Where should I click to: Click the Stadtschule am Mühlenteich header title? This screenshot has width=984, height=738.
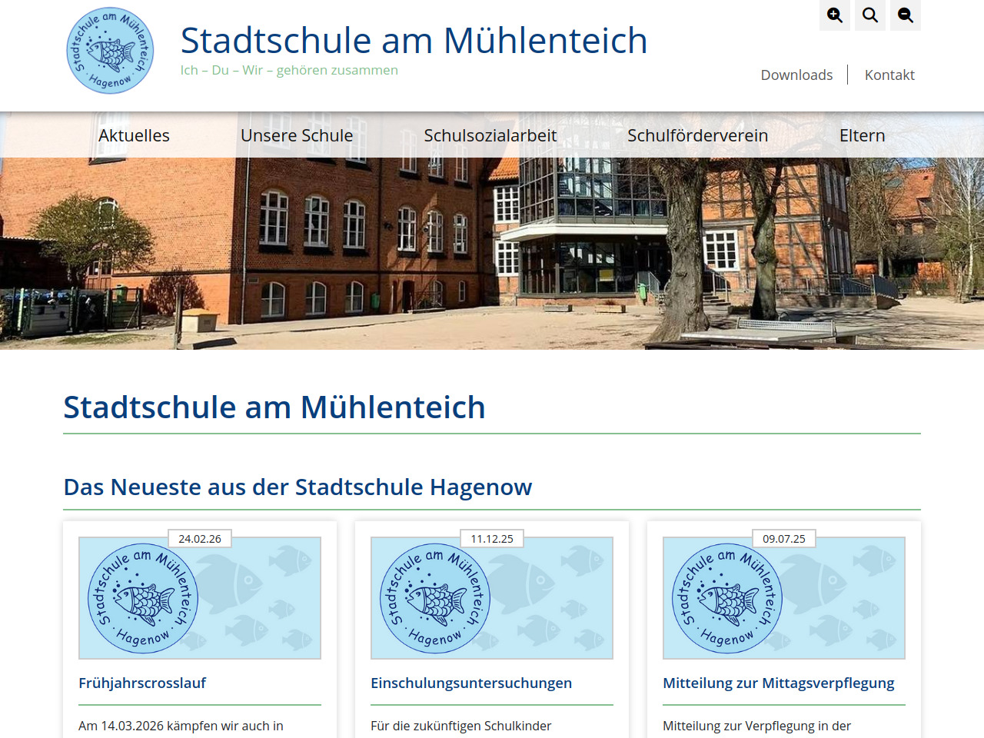(x=414, y=41)
